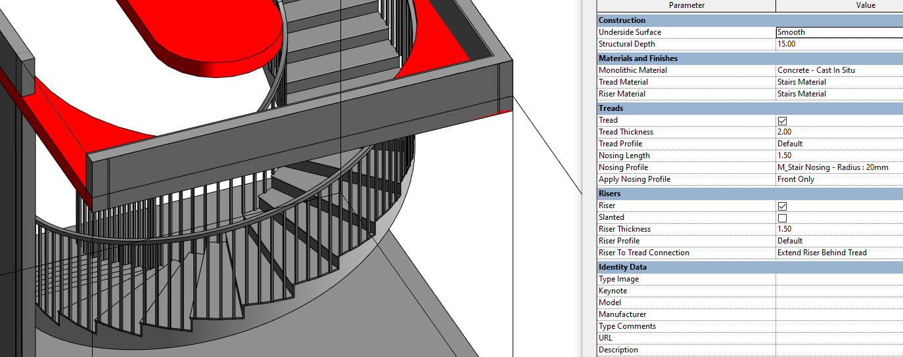903x357 pixels.
Task: Click the empty Description value cell
Action: (x=839, y=350)
